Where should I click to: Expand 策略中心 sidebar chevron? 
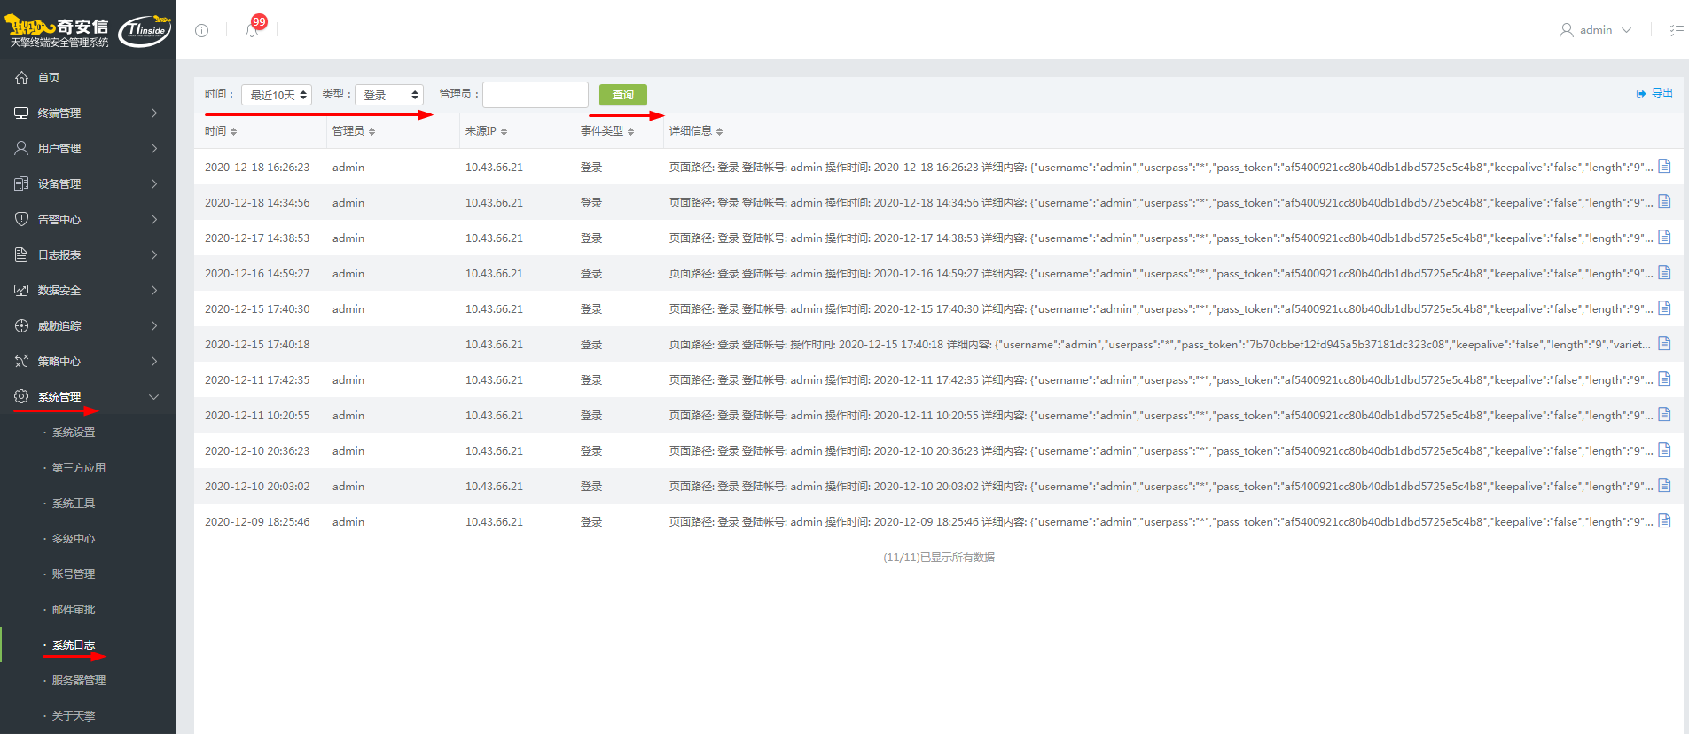[154, 362]
